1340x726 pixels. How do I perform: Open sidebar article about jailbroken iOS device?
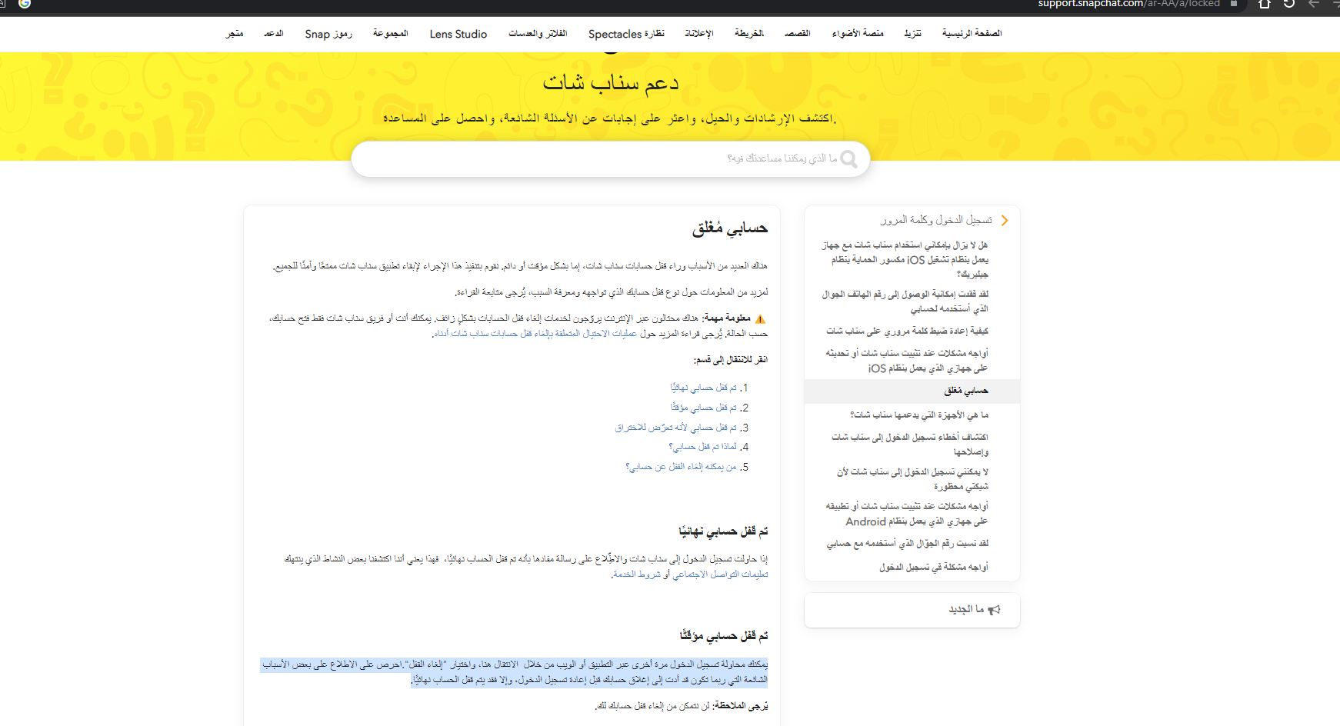905,260
